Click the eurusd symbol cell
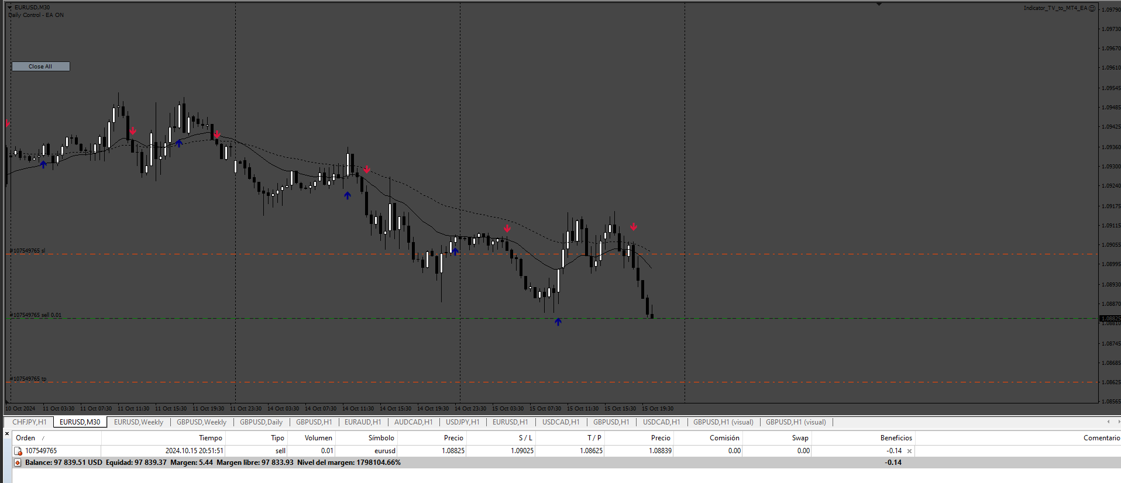Viewport: 1121px width, 483px height. [x=385, y=451]
